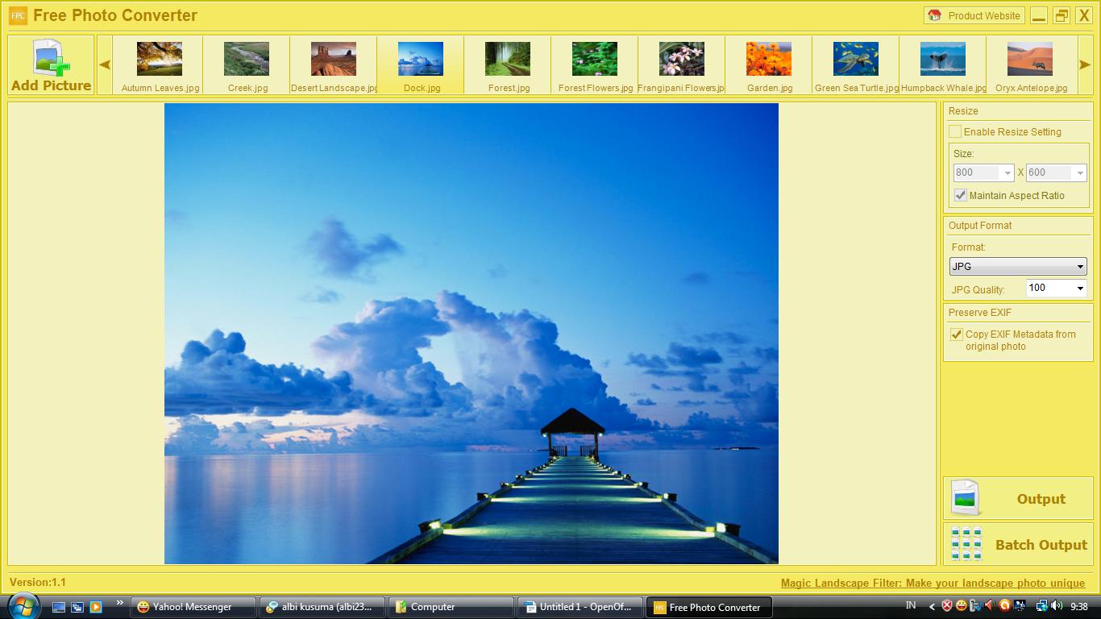Switch to the Untitled 1 OpenOffice taskbar entry
The width and height of the screenshot is (1101, 619).
click(579, 607)
